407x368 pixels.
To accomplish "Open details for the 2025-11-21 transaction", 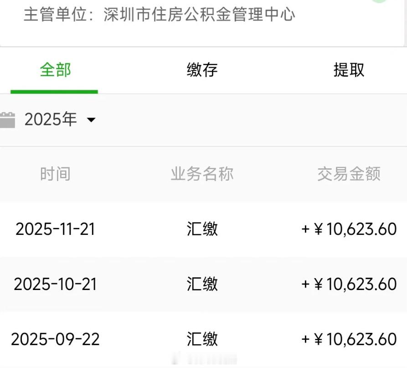I will pyautogui.click(x=203, y=229).
